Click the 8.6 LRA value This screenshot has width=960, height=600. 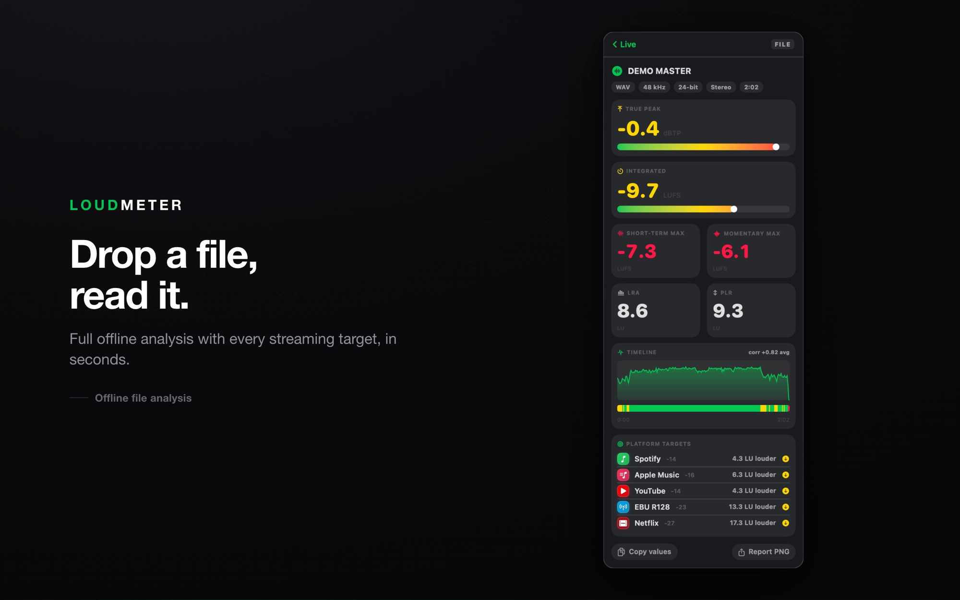[632, 311]
